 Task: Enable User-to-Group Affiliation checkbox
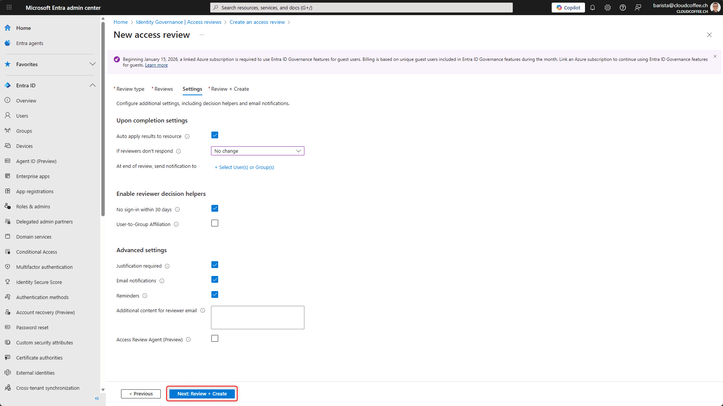tap(215, 223)
